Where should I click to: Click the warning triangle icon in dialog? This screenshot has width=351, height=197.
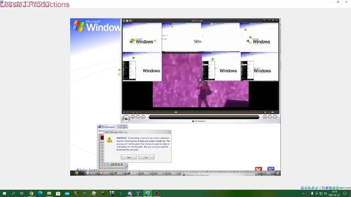click(x=109, y=140)
